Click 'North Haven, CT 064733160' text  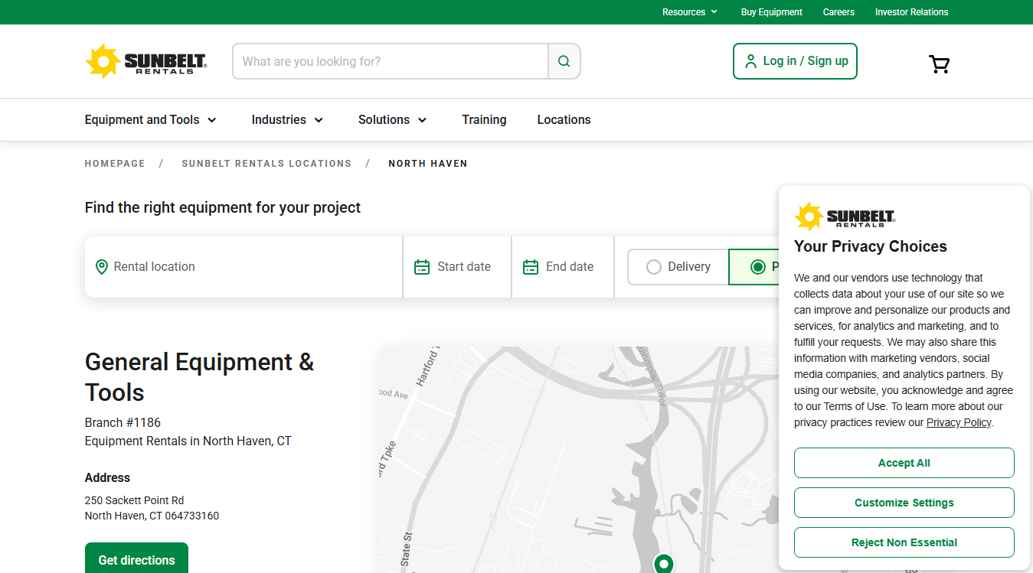[152, 516]
